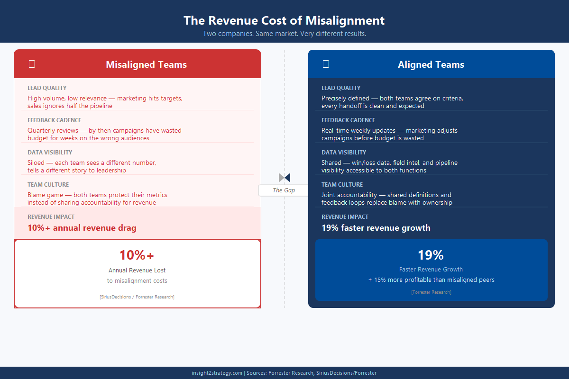This screenshot has width=569, height=379.
Task: Click the bowtie icon above The Gap
Action: (x=284, y=178)
